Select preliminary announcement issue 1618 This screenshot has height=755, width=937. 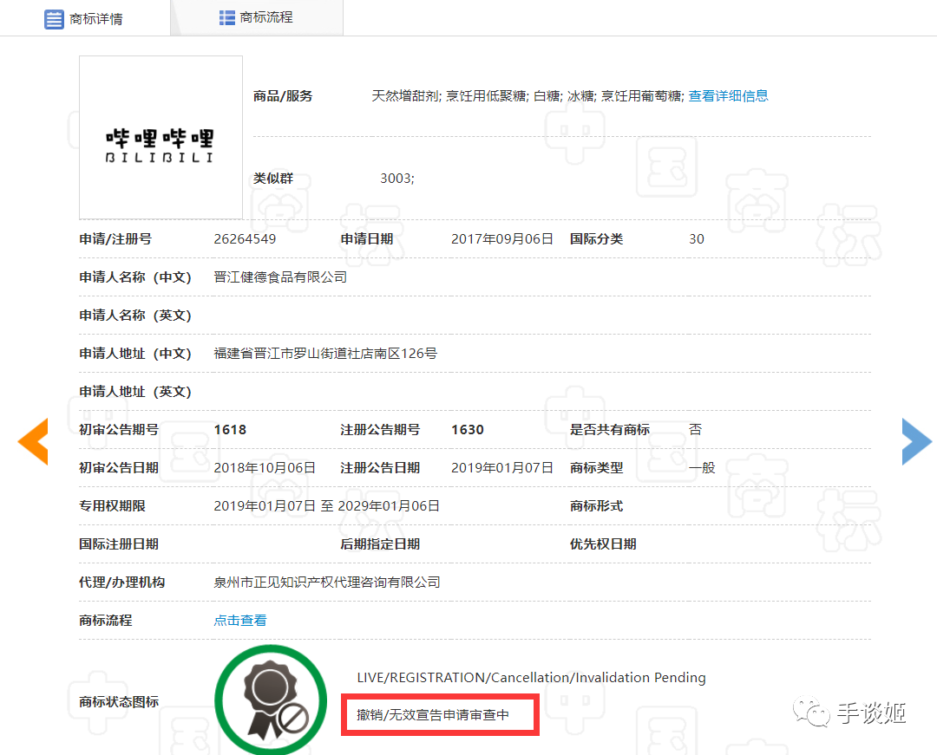pyautogui.click(x=230, y=430)
